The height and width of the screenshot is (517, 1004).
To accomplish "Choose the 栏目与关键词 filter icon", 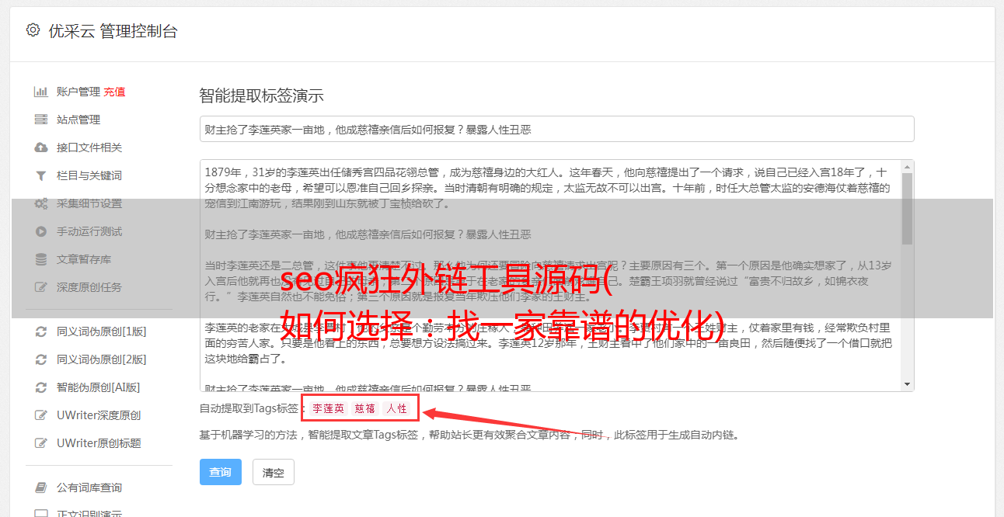I will click(x=40, y=175).
